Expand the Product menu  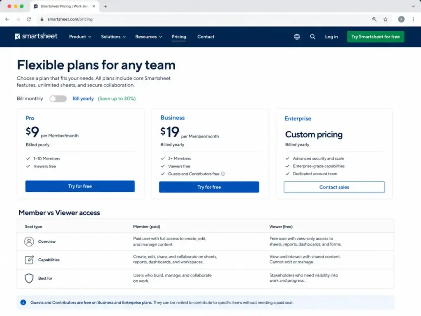(x=80, y=37)
